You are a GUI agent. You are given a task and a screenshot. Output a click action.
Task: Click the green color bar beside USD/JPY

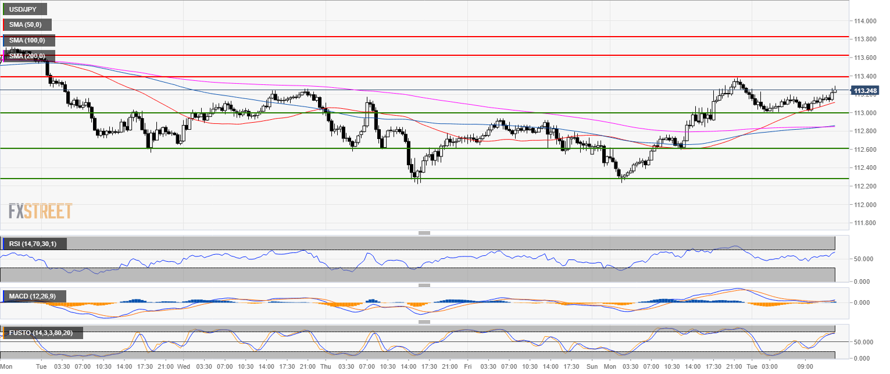pos(3,9)
